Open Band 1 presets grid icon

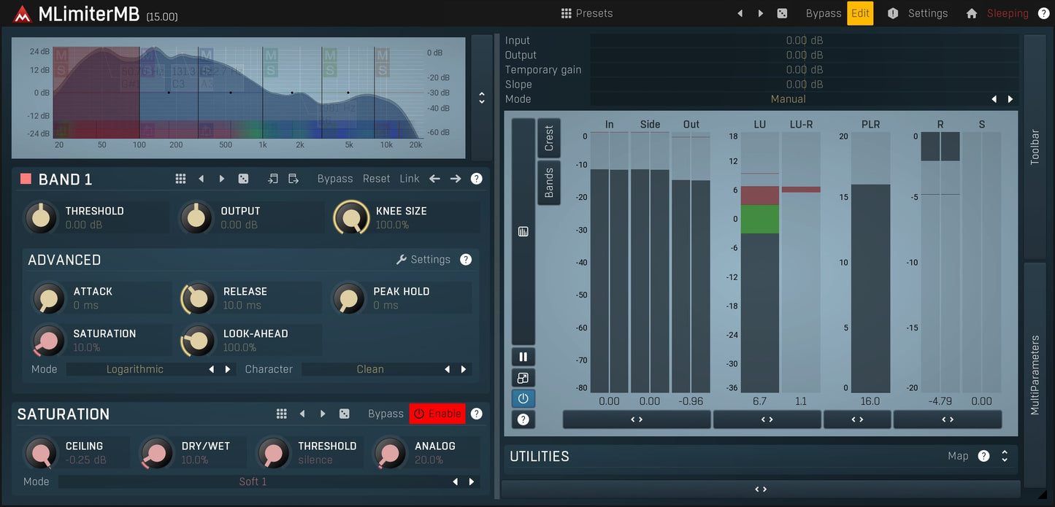pos(180,179)
